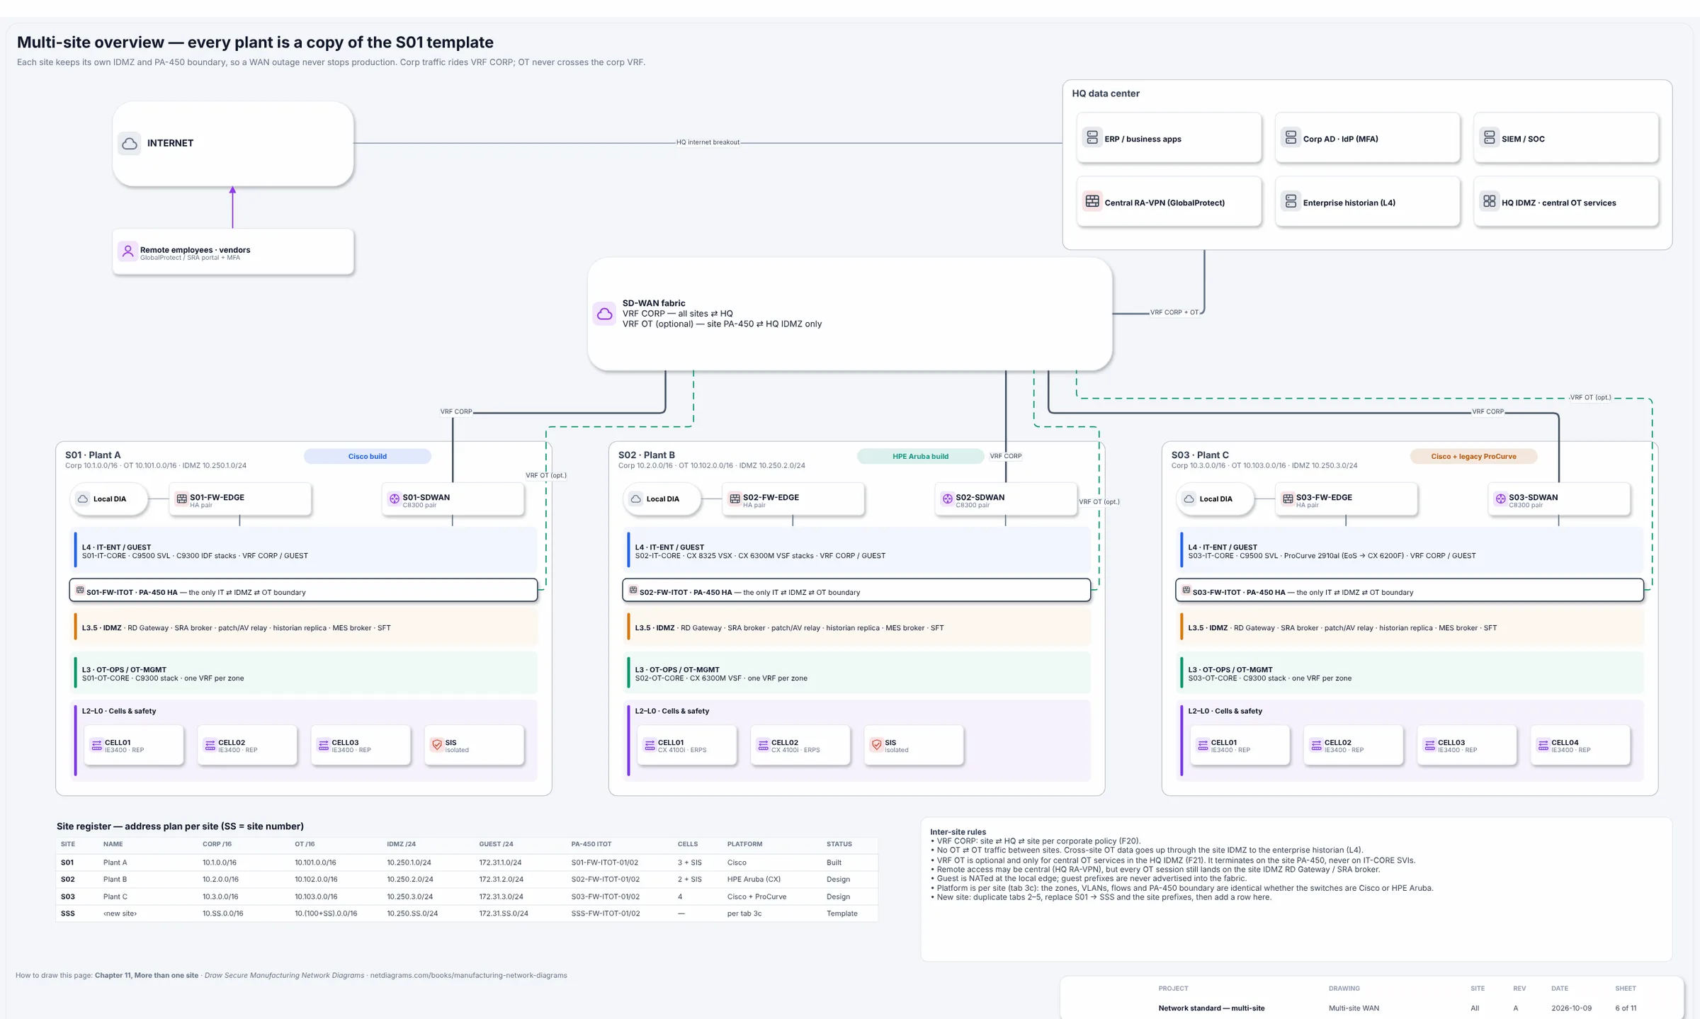
Task: Select the S03-SDWAN router icon
Action: click(1500, 499)
